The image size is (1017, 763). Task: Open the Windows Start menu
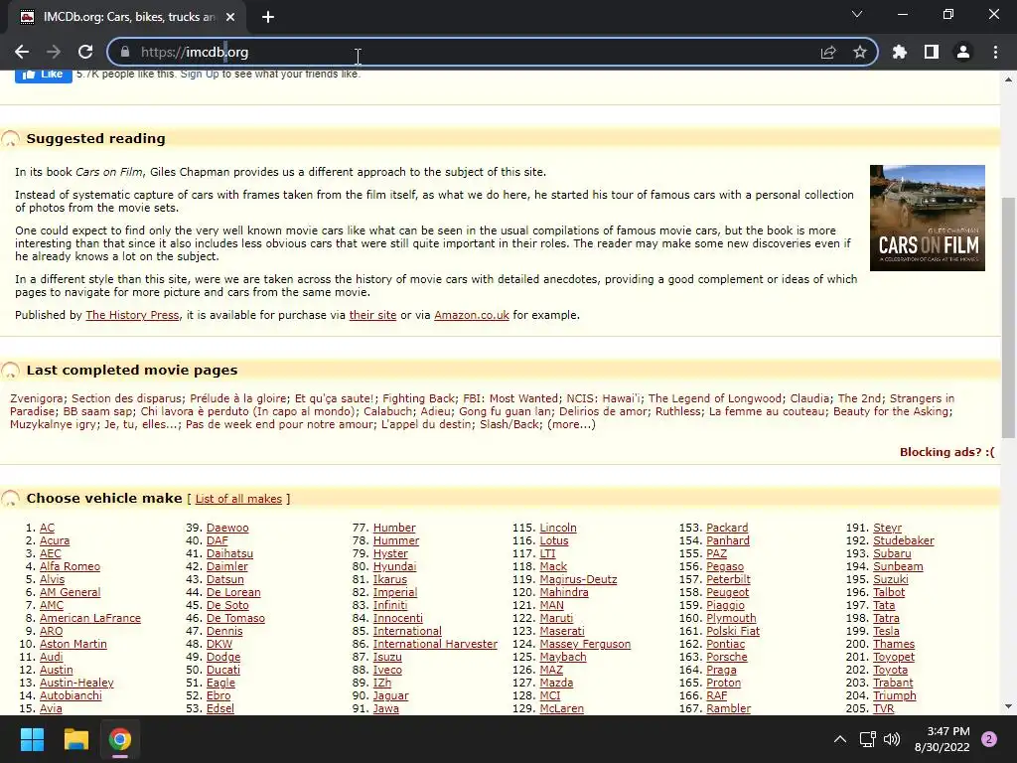[x=32, y=739]
